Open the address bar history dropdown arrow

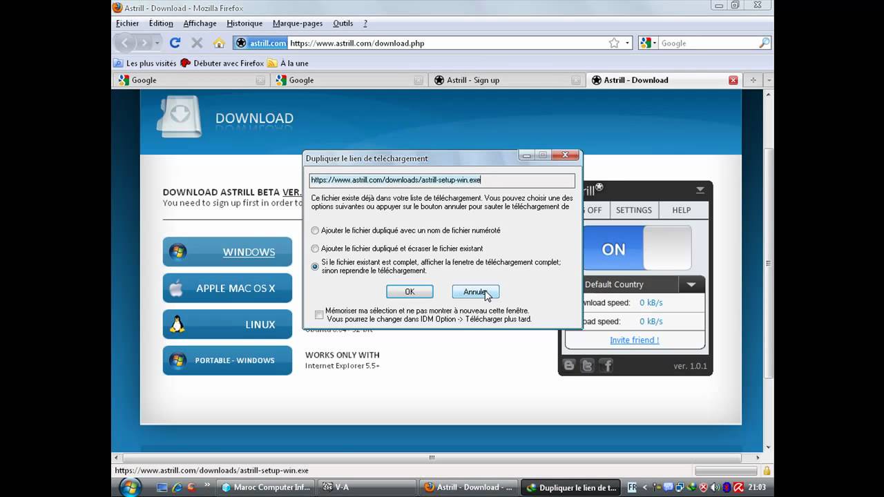click(628, 43)
